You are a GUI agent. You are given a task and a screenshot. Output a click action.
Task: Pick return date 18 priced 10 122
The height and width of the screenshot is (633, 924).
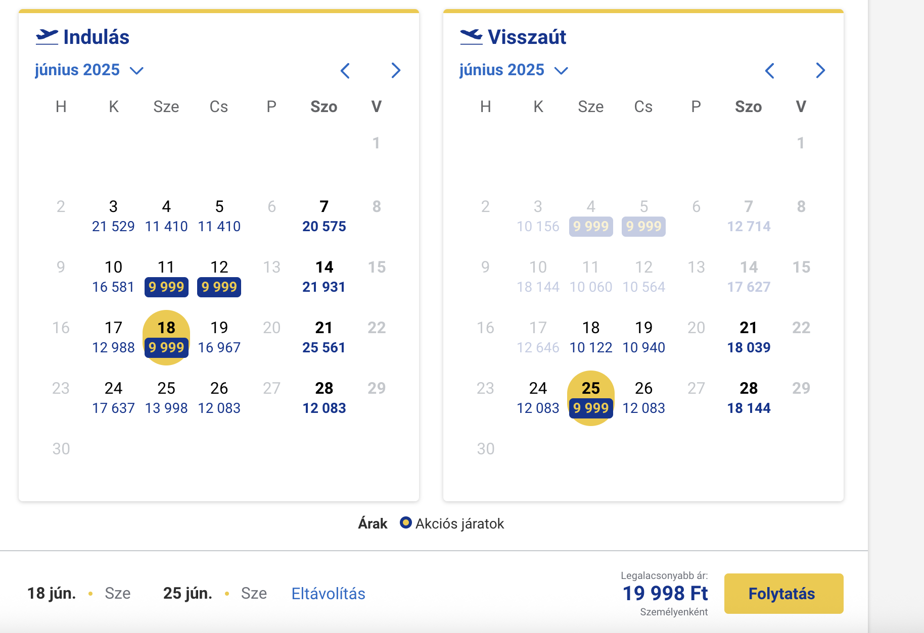tap(591, 337)
